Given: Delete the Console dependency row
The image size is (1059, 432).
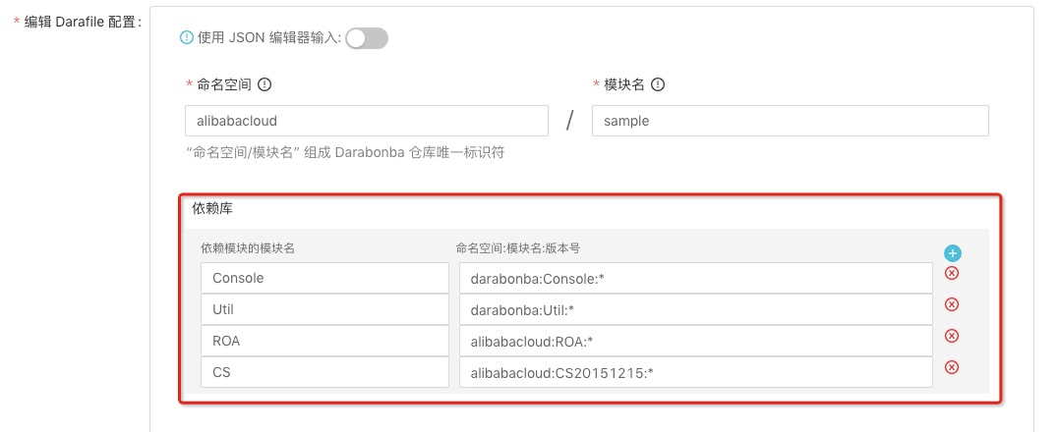Looking at the screenshot, I should click(x=952, y=274).
